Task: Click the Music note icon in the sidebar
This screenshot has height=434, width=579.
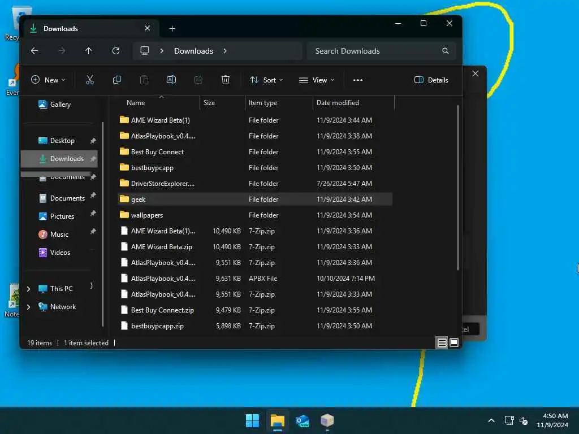Action: 43,235
